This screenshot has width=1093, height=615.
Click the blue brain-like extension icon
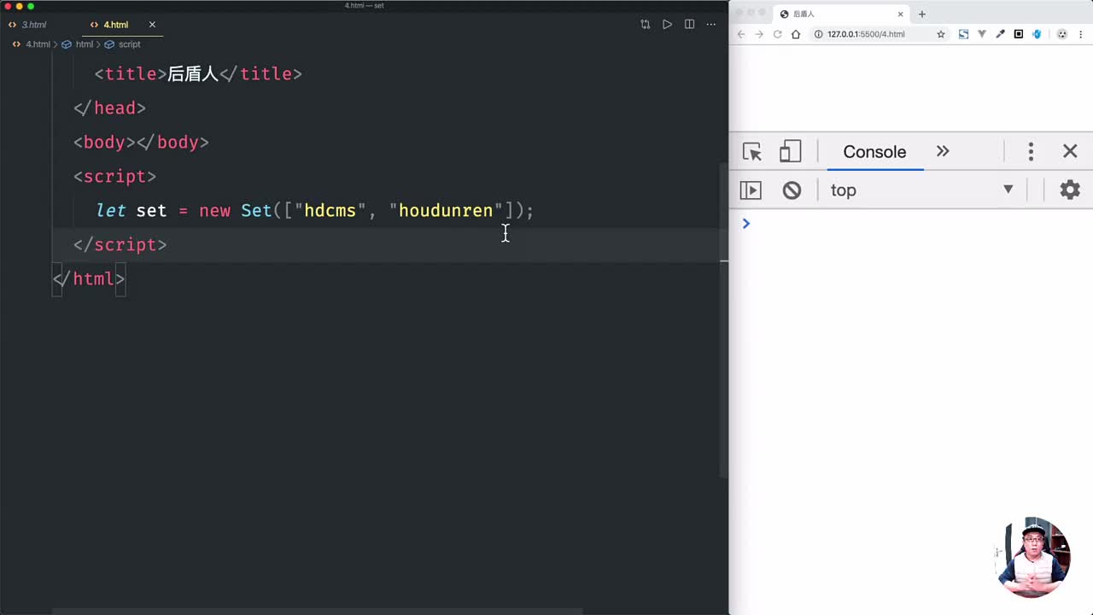click(x=1037, y=34)
